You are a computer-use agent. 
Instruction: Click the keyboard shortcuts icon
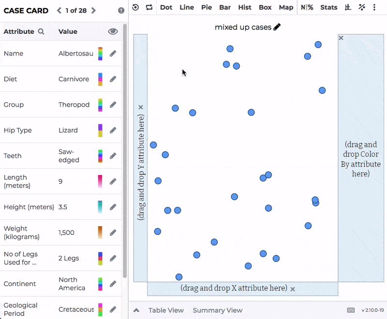351,310
